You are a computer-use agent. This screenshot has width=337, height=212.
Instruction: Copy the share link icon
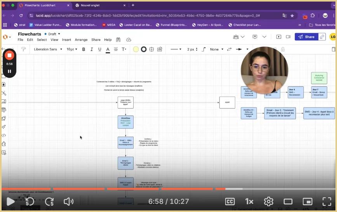click(x=322, y=37)
